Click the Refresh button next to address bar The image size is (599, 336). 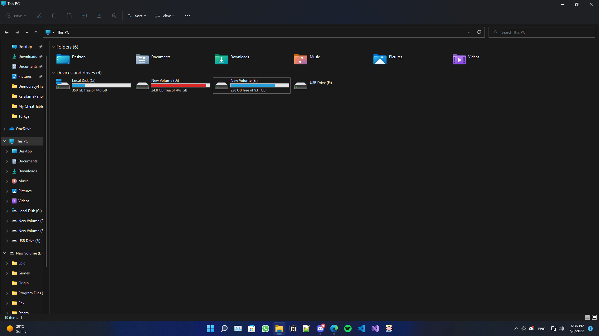click(x=479, y=32)
